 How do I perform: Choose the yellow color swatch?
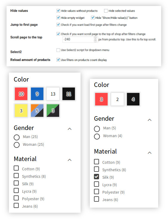[x=21, y=111]
